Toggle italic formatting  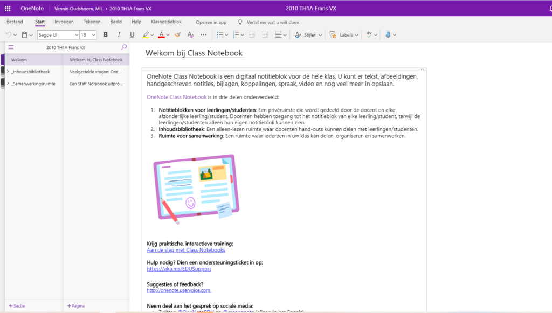pyautogui.click(x=119, y=34)
